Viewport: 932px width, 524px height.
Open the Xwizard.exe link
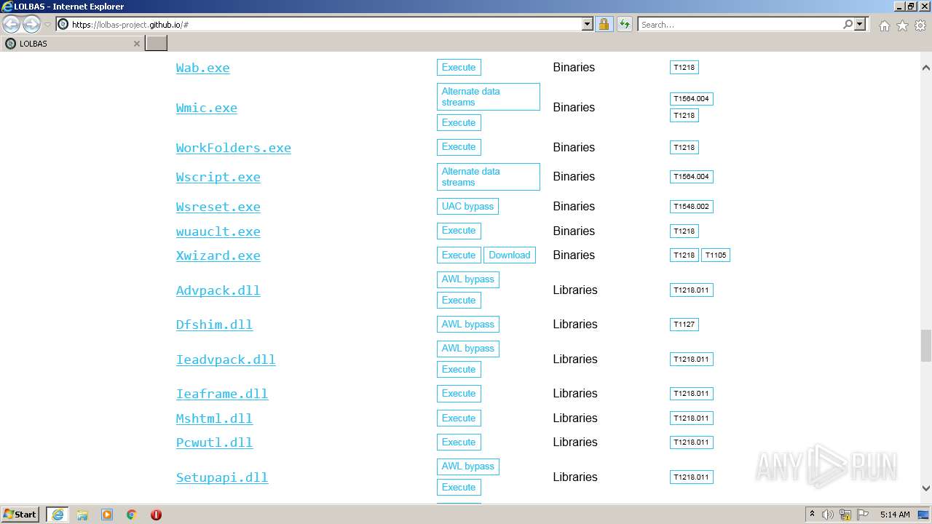(218, 255)
